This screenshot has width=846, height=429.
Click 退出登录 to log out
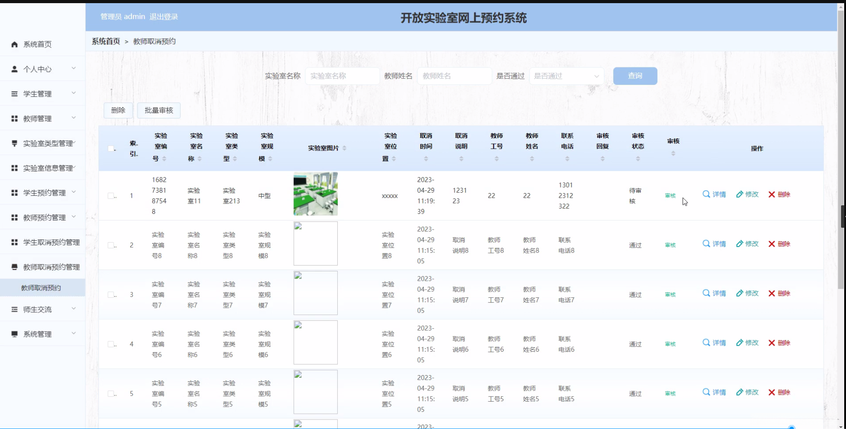(164, 17)
